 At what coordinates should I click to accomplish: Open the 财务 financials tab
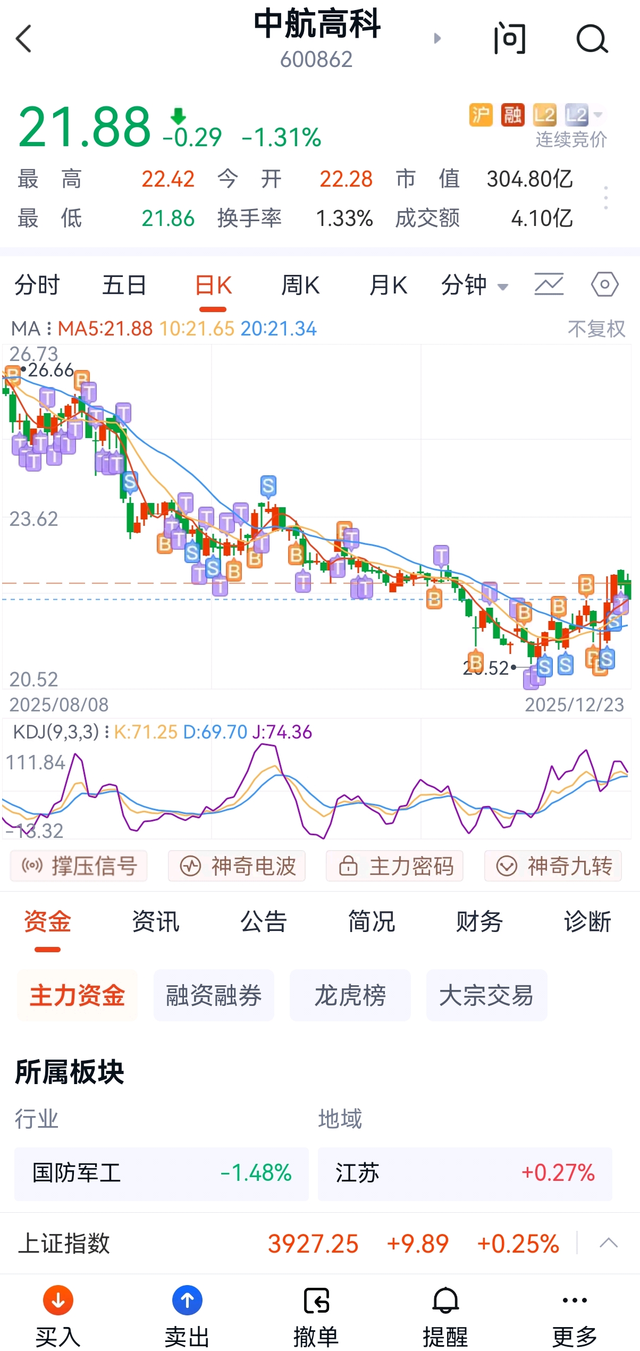[x=479, y=922]
